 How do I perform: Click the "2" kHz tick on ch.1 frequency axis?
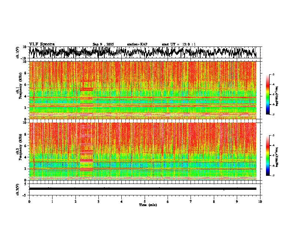26,108
